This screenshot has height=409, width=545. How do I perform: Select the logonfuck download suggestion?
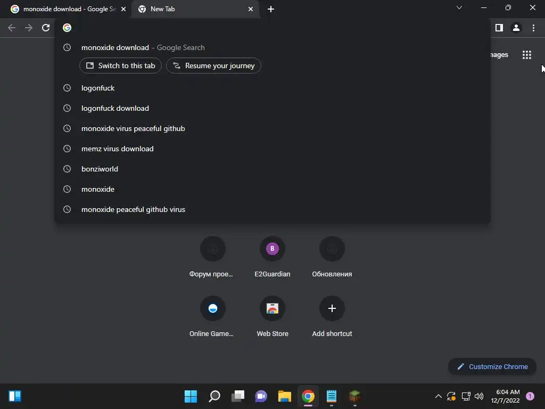(x=272, y=108)
